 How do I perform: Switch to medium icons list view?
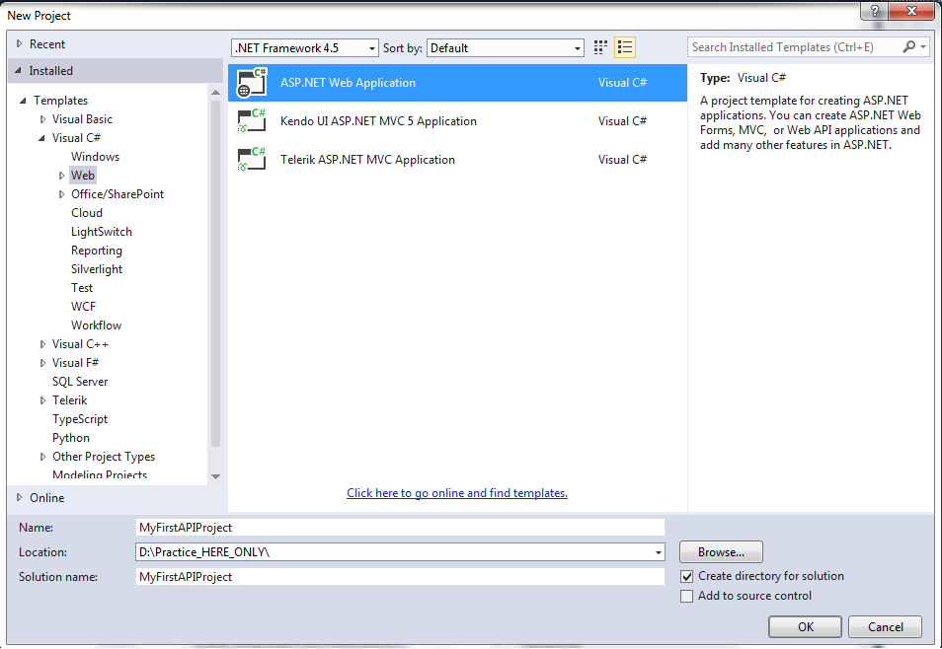pos(625,47)
